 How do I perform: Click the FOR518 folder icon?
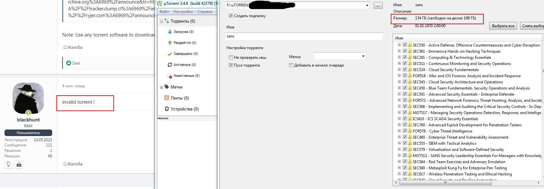410,76
